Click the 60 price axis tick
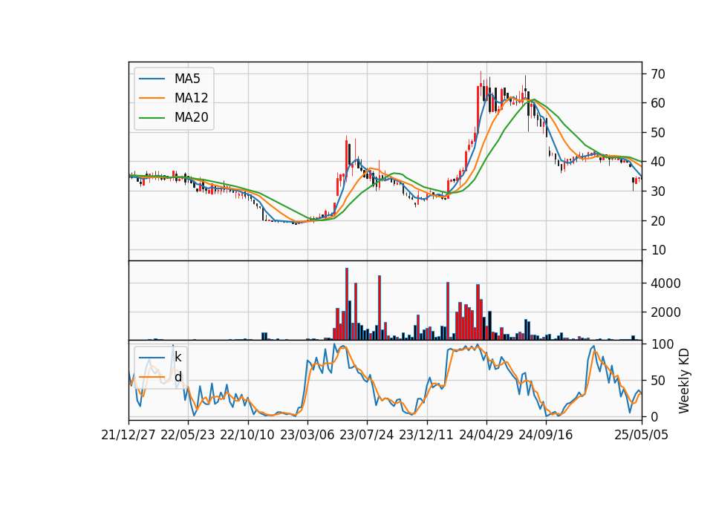Screen dimensions: 713x512 (658, 103)
